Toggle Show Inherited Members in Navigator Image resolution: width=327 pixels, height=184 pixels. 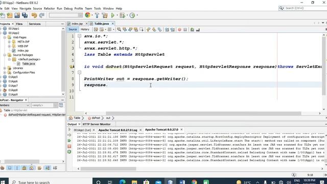point(2,168)
